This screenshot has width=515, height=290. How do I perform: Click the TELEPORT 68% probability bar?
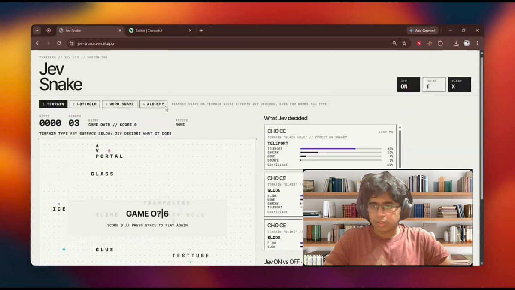coord(341,149)
